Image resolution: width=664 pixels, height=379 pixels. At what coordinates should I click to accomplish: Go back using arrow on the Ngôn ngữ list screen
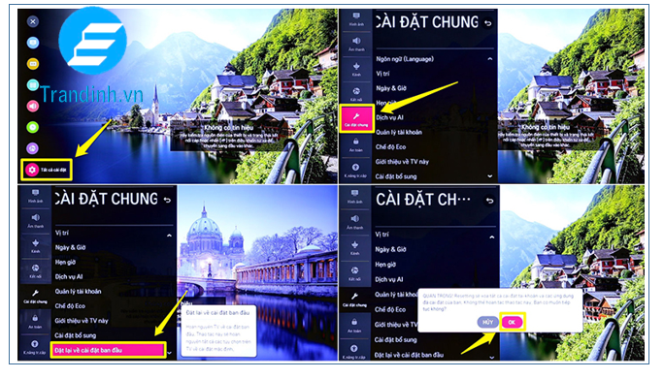(488, 23)
